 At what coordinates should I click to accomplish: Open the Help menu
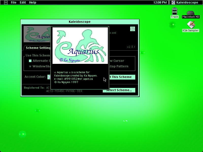pos(33,3)
